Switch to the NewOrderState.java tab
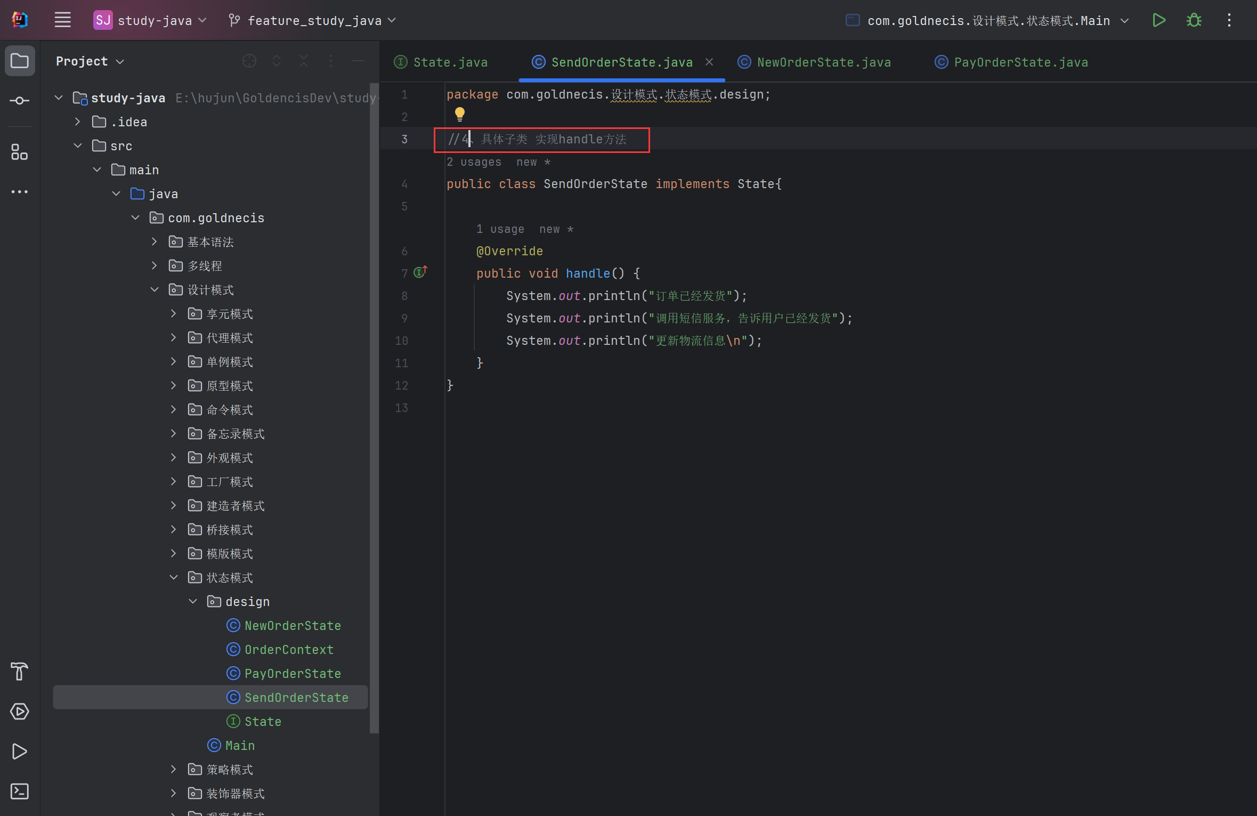Viewport: 1257px width, 816px height. click(x=814, y=62)
